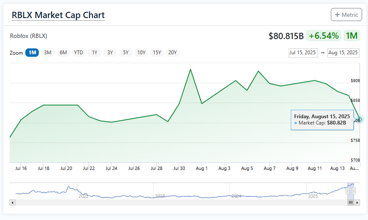Click the $90B y-axis label
Screen dimensions: 368x220
pyautogui.click(x=355, y=80)
